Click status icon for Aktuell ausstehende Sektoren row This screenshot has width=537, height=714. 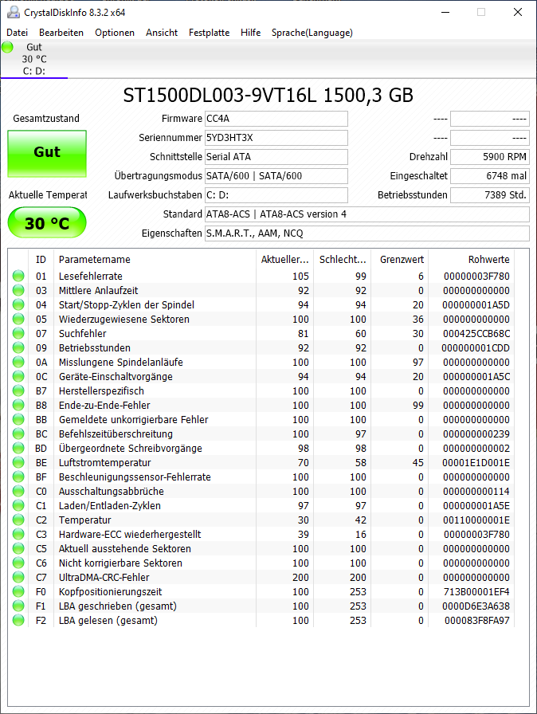coord(18,548)
